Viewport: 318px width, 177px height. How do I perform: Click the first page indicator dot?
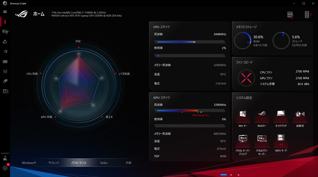point(224,175)
